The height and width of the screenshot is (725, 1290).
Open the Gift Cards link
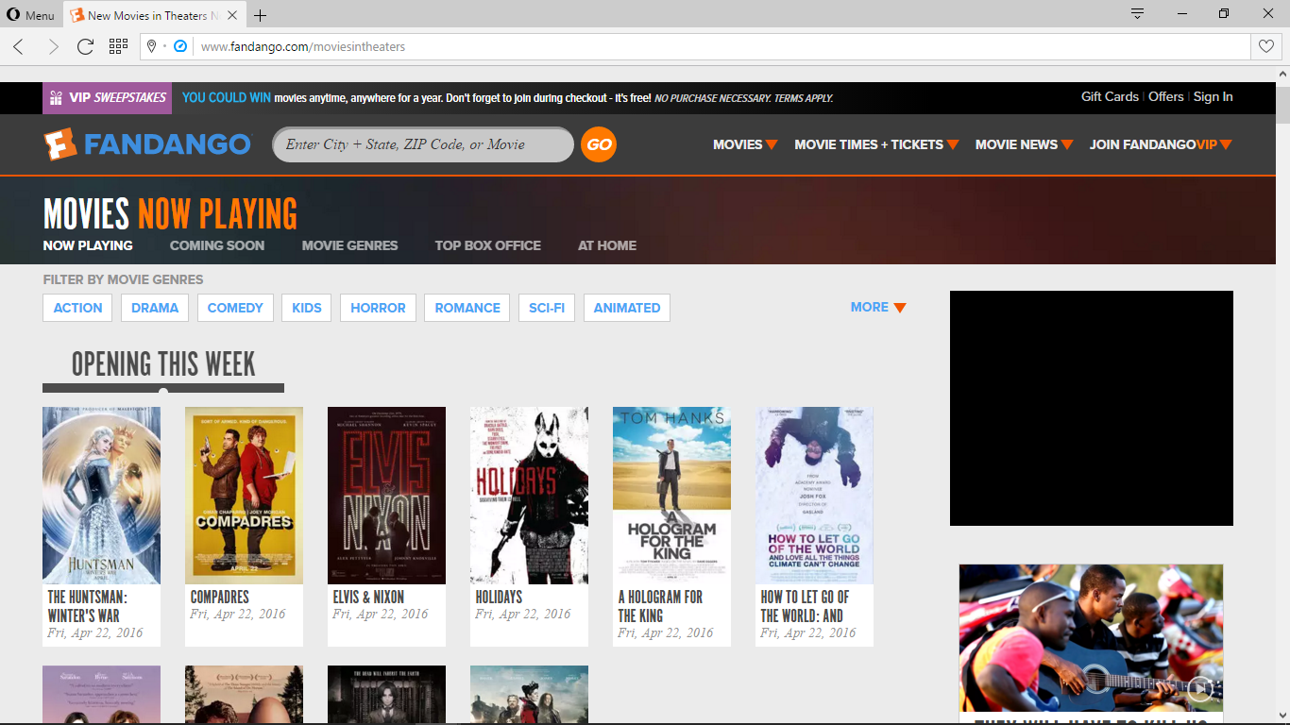[x=1110, y=96]
